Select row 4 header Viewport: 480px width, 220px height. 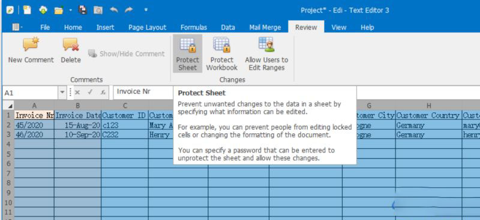pos(8,144)
